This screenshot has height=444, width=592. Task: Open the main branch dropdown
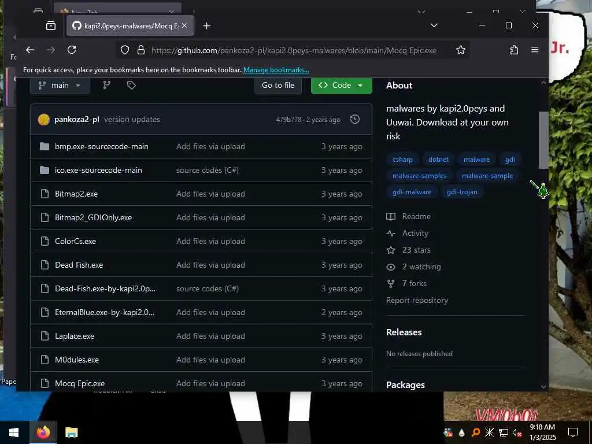point(60,86)
